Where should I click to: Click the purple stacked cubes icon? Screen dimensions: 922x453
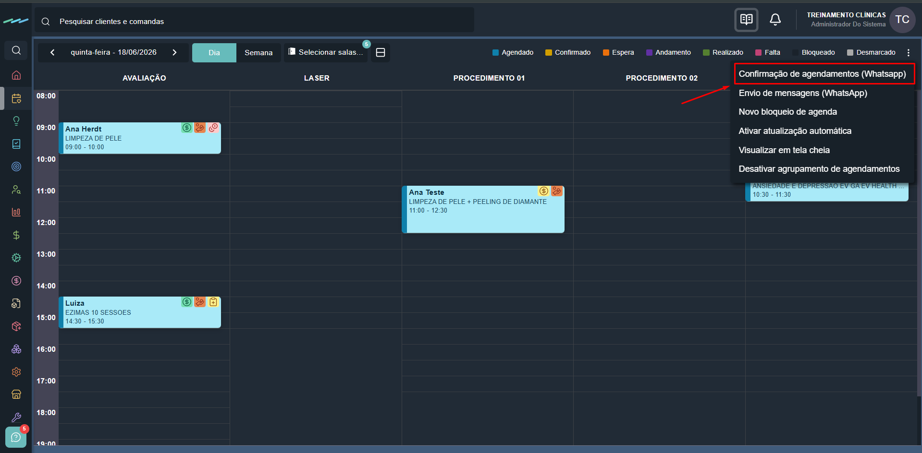pyautogui.click(x=16, y=349)
